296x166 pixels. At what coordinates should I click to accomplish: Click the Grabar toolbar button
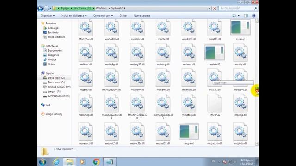(123, 16)
